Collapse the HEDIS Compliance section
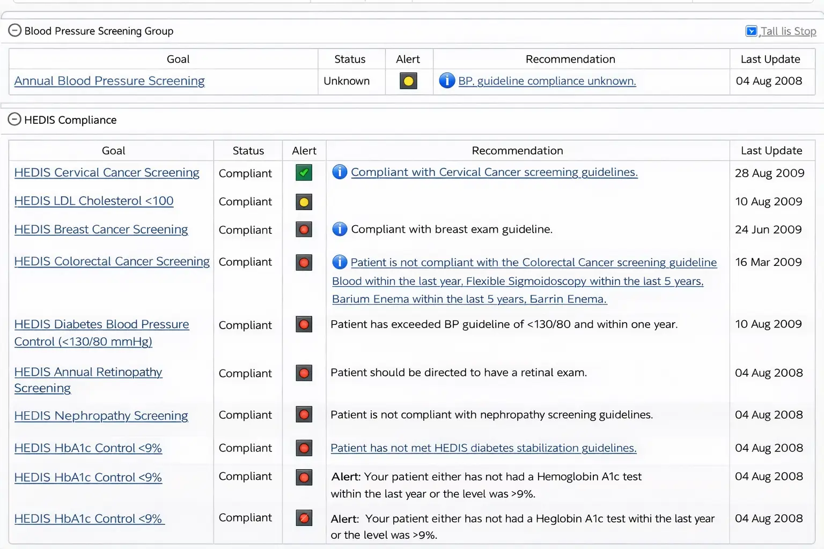Viewport: 824px width, 549px height. coord(14,119)
